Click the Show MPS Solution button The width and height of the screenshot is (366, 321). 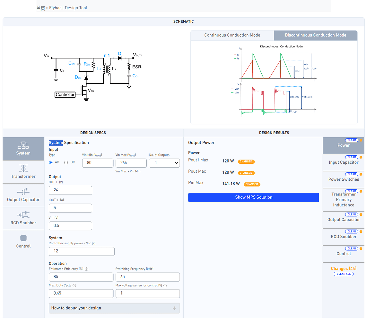253,197
